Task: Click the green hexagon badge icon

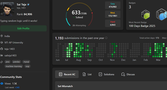Action: [146, 14]
